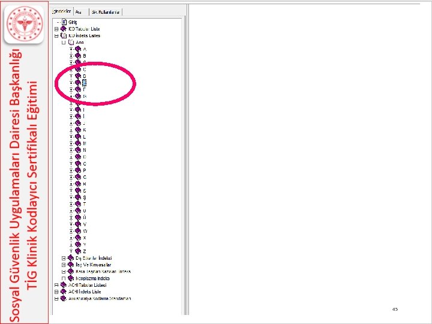
Task: Select the İçindekiler tab
Action: pyautogui.click(x=62, y=11)
